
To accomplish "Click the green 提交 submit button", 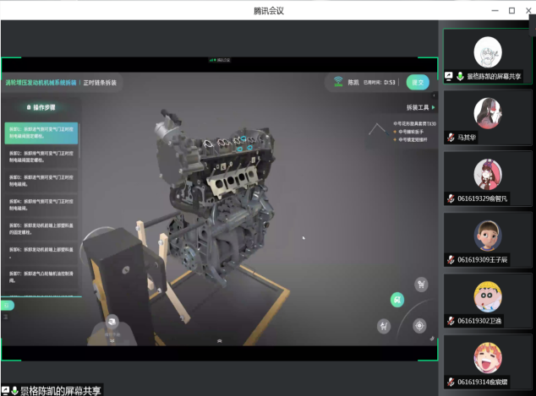I will pyautogui.click(x=417, y=82).
